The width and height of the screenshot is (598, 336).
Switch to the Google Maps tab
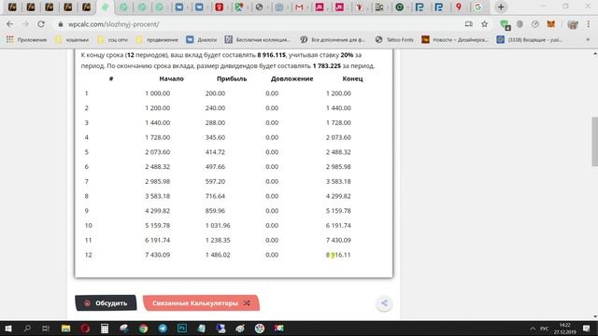(x=239, y=7)
